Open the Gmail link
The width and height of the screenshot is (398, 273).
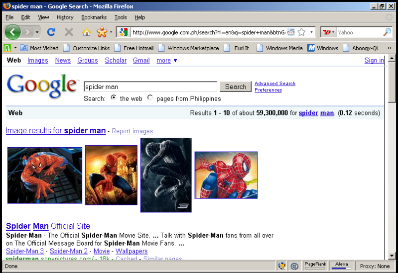tap(141, 60)
